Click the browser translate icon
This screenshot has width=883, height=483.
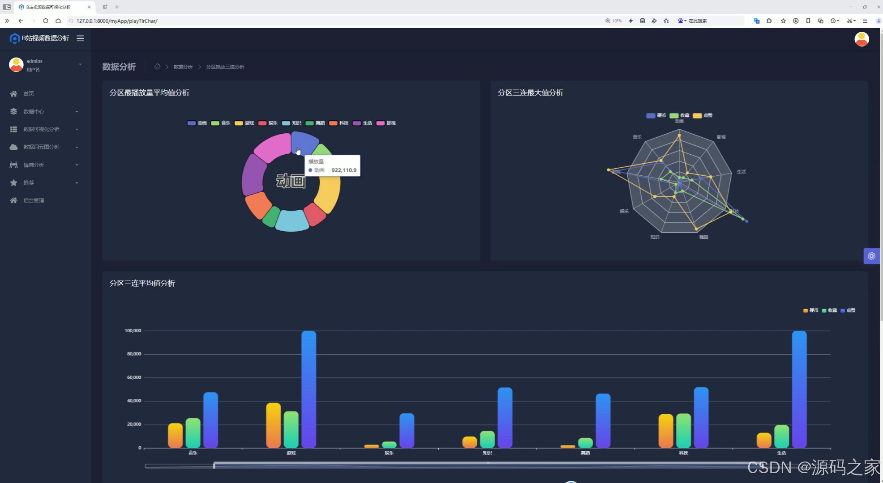point(756,21)
